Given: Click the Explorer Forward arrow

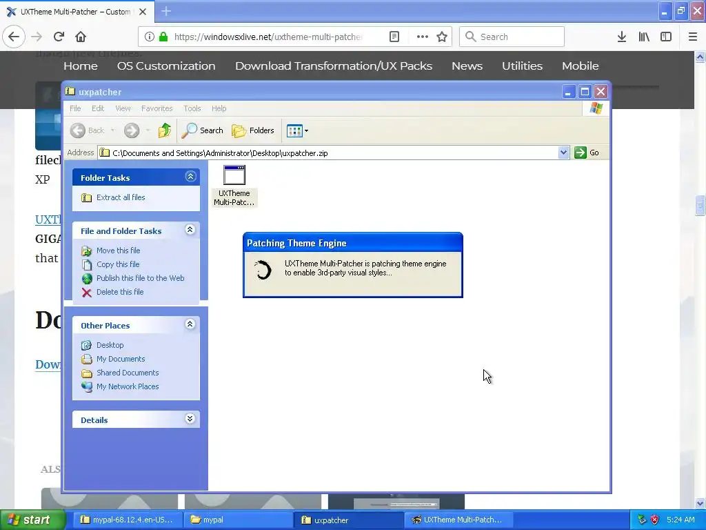Looking at the screenshot, I should (x=132, y=130).
